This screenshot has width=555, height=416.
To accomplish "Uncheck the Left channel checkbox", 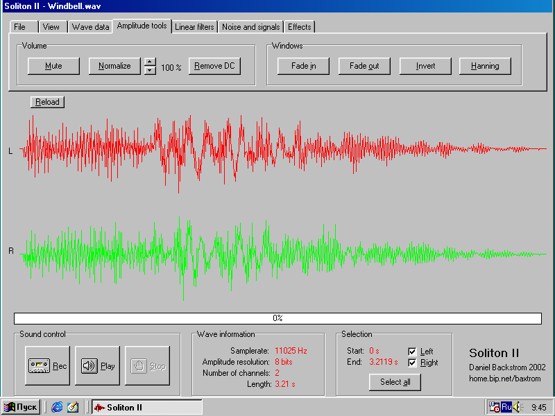I will [x=412, y=352].
